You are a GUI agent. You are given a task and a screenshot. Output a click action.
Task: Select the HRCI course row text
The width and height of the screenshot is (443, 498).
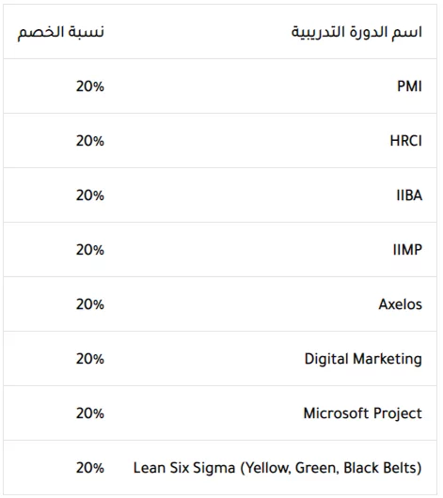point(406,141)
